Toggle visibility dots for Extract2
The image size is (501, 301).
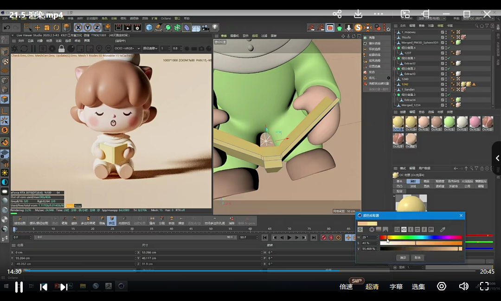pyautogui.click(x=446, y=63)
